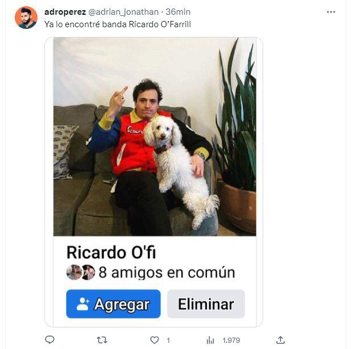
Task: Click the 36min timestamp link
Action: pos(178,12)
